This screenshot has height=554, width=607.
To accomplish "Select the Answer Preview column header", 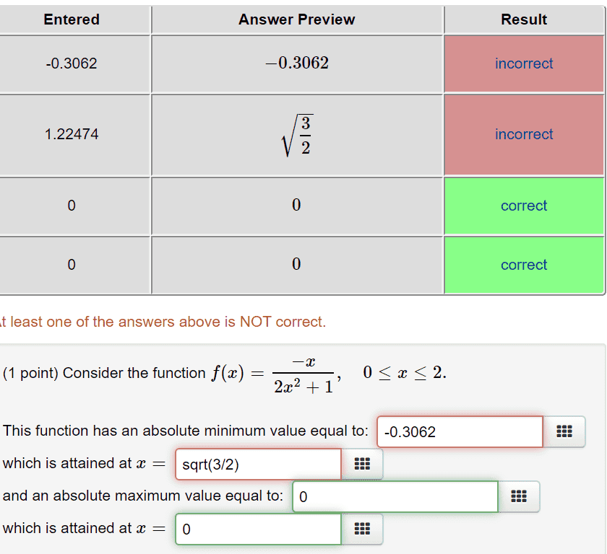I will click(x=296, y=19).
